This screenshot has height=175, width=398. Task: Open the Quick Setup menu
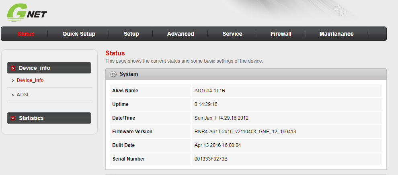(x=79, y=34)
